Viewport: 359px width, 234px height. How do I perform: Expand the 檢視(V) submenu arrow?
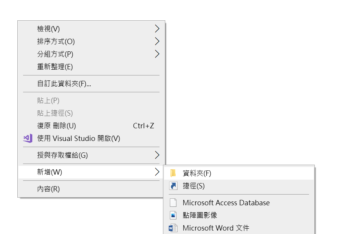(x=157, y=28)
